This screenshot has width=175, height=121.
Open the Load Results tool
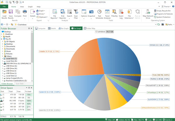pyautogui.click(x=4, y=14)
